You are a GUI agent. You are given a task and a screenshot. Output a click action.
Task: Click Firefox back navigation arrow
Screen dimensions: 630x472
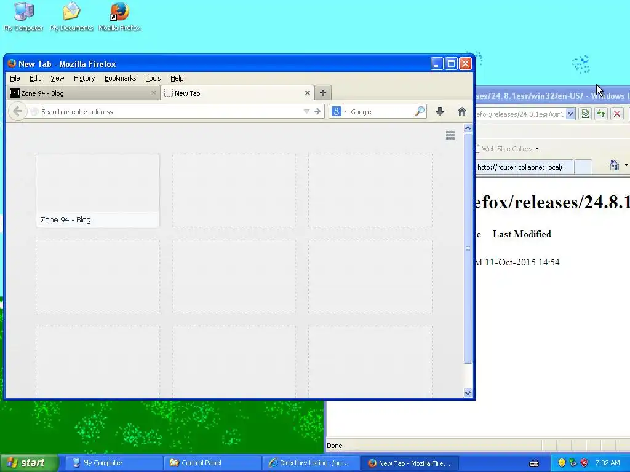click(17, 111)
